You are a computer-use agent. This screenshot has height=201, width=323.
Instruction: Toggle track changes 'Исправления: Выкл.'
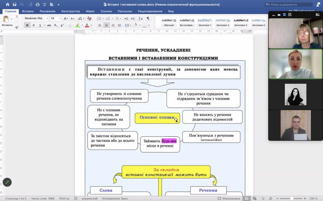(x=115, y=198)
